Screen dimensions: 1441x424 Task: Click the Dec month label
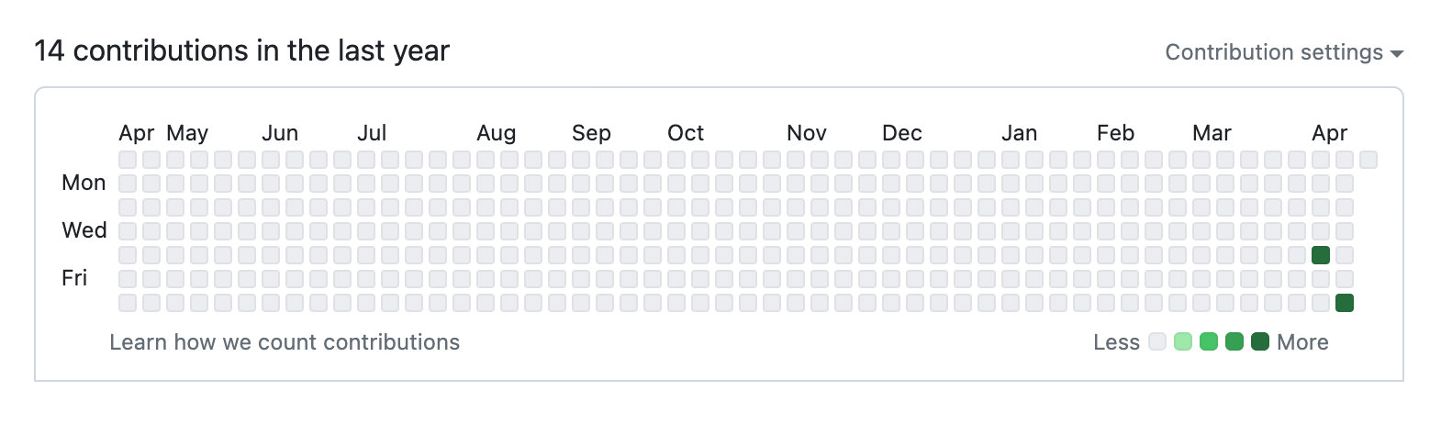(x=902, y=133)
